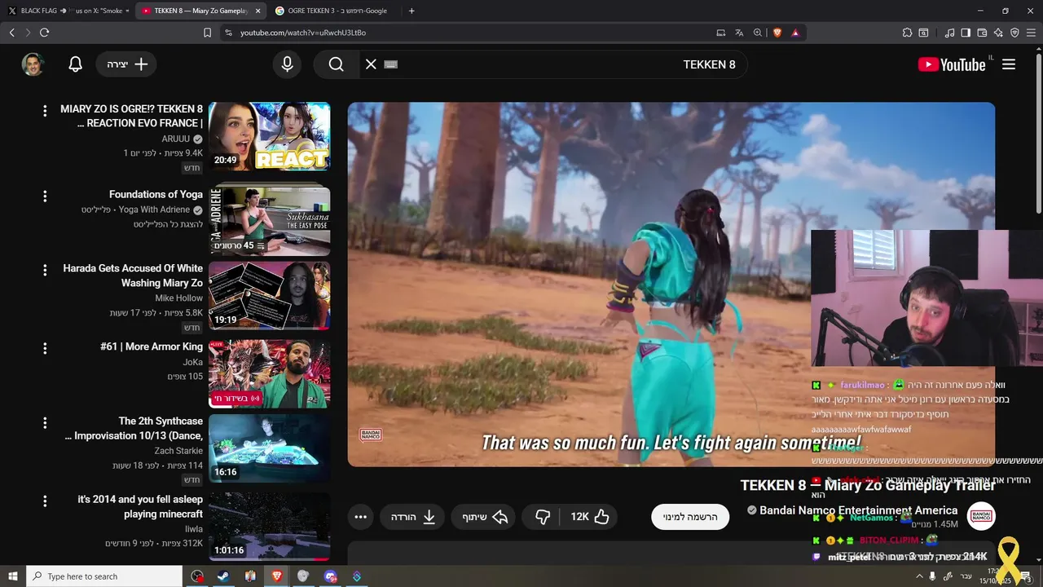Click the zoom magnifier in address bar

[x=758, y=33]
